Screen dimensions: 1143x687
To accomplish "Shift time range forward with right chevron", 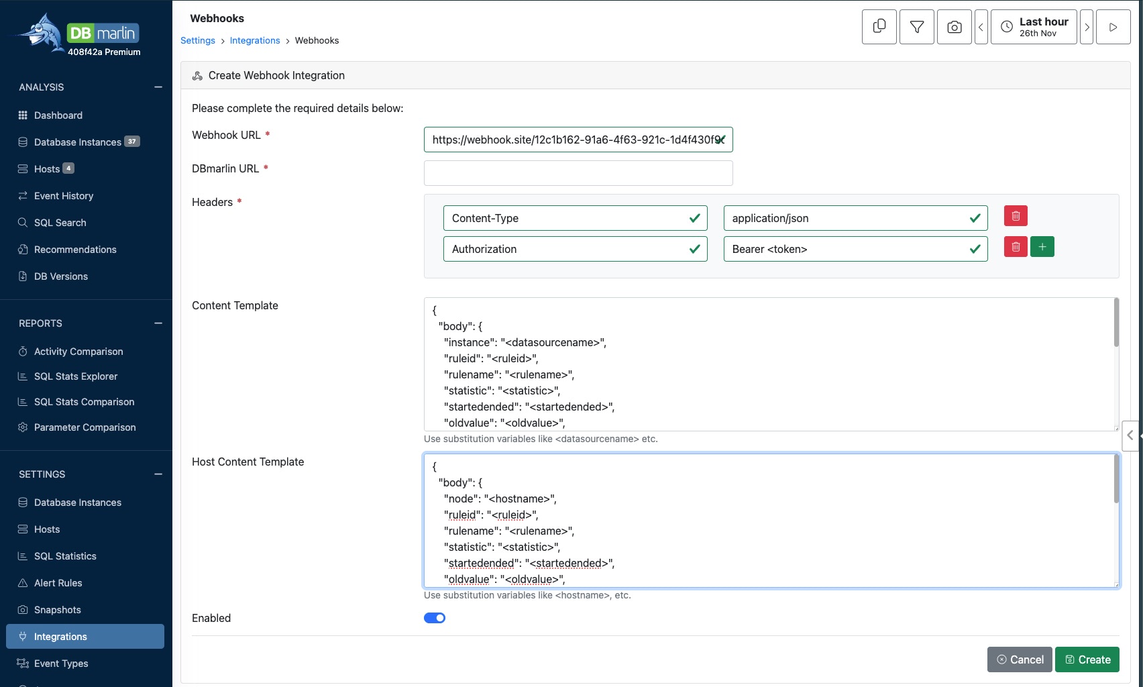I will click(1087, 26).
